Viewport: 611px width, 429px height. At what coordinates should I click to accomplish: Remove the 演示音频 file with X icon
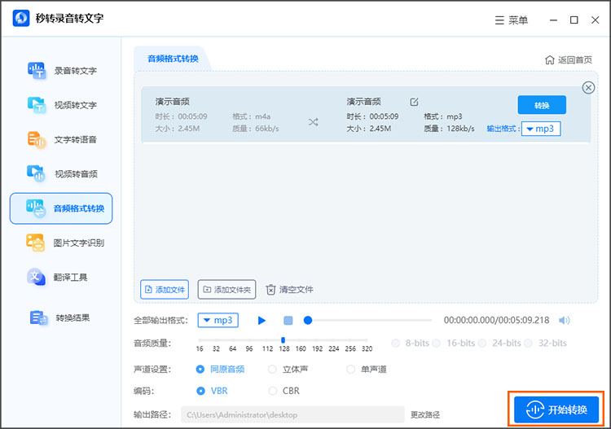tap(588, 88)
